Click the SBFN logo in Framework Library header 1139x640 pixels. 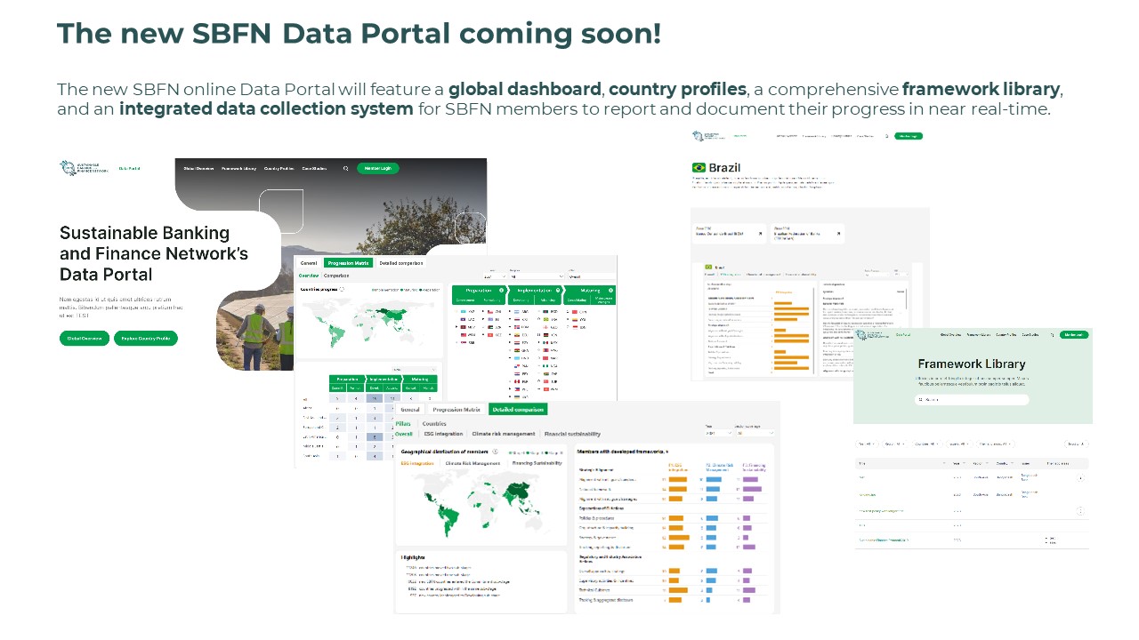[871, 335]
